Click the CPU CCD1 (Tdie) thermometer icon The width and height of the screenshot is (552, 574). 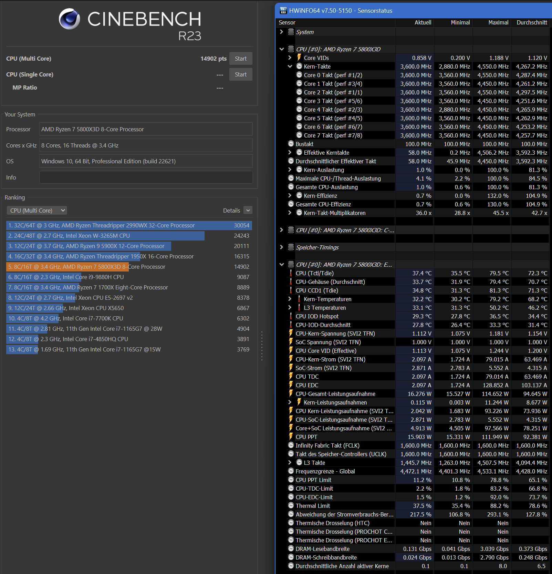tap(291, 290)
